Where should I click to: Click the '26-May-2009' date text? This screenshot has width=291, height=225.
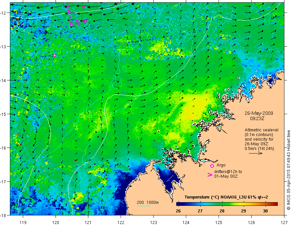click(259, 113)
